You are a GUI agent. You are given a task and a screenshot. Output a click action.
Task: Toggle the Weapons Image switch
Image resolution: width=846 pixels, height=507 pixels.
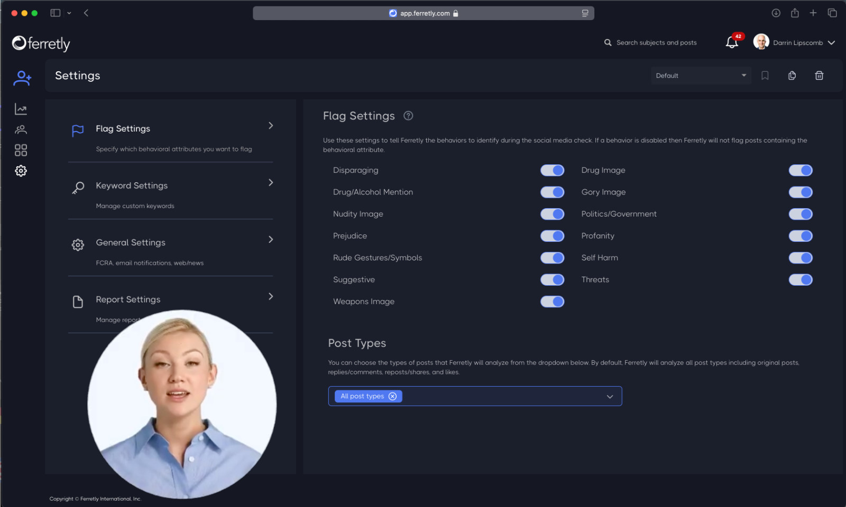pos(552,302)
